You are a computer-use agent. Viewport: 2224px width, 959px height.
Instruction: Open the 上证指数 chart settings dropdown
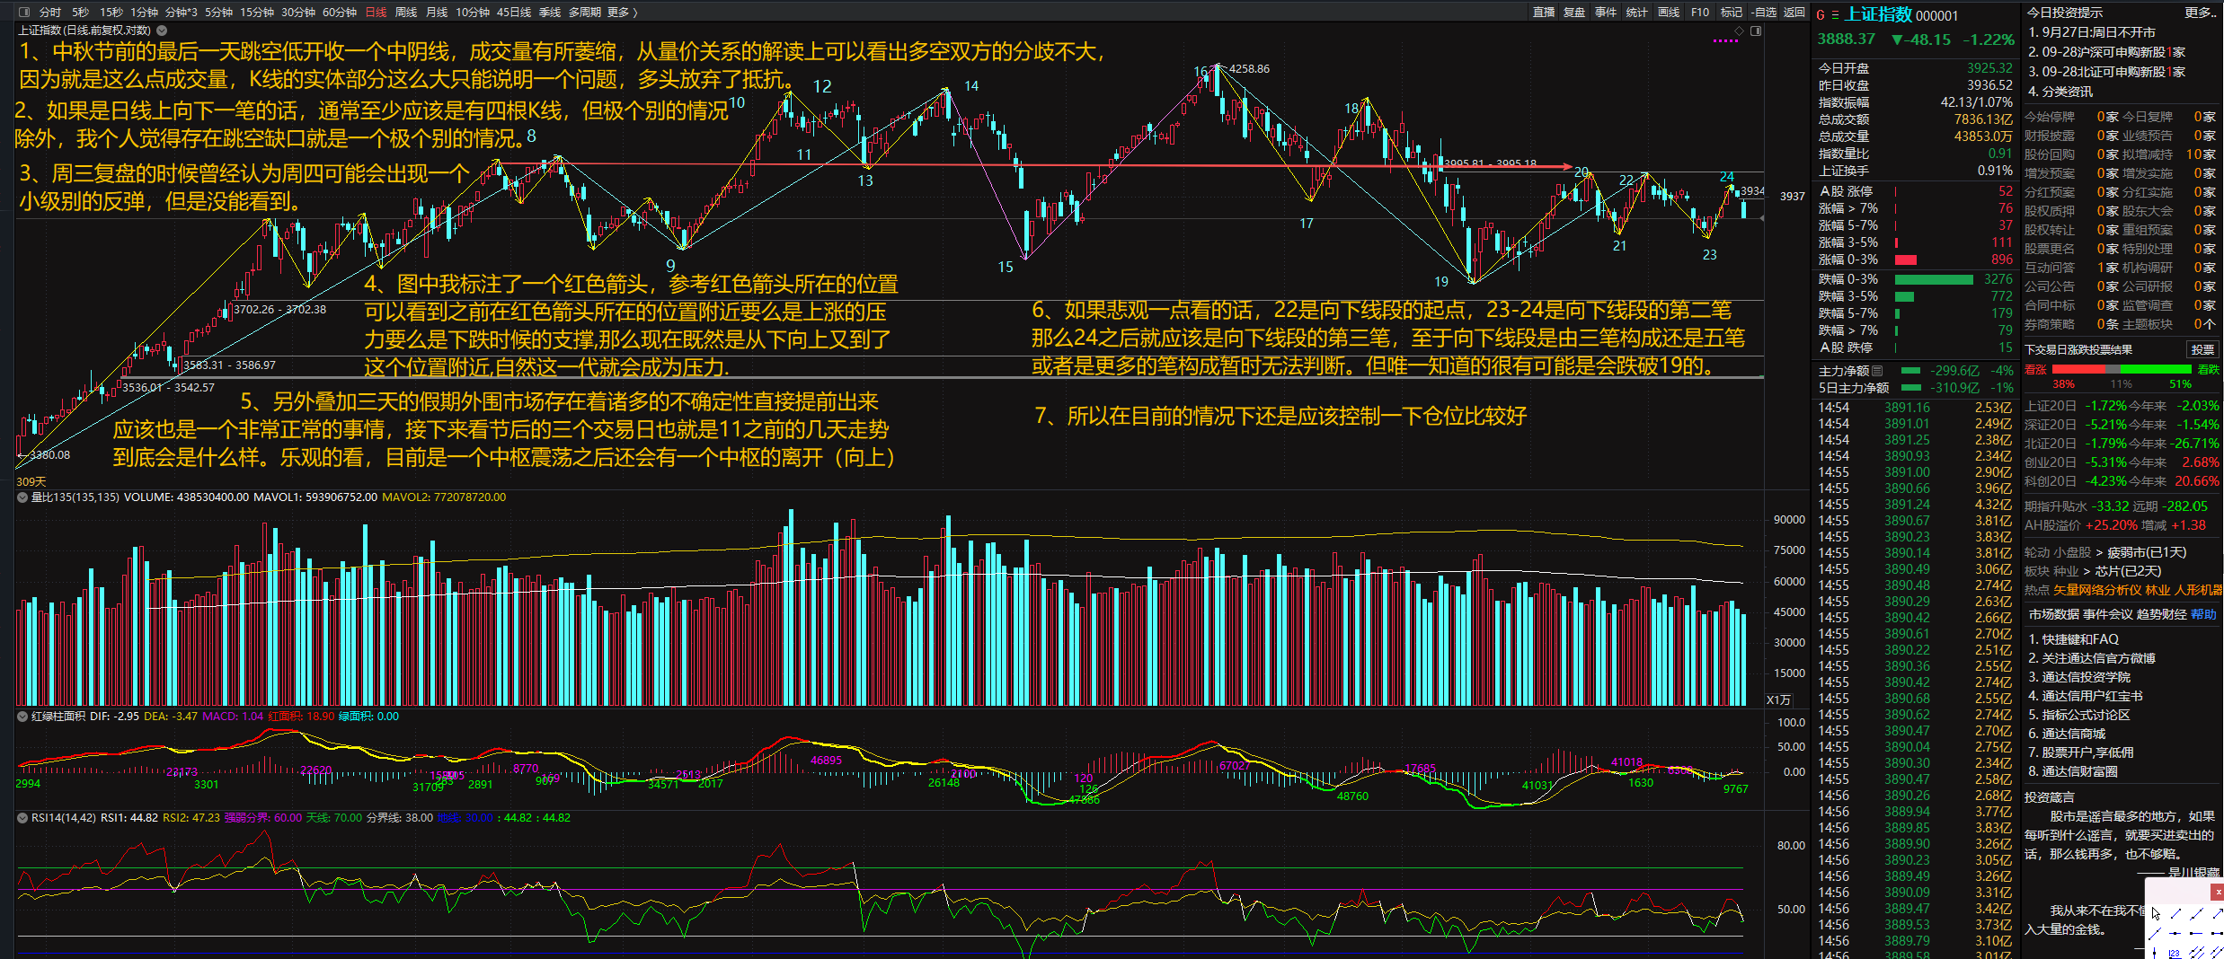coord(162,31)
